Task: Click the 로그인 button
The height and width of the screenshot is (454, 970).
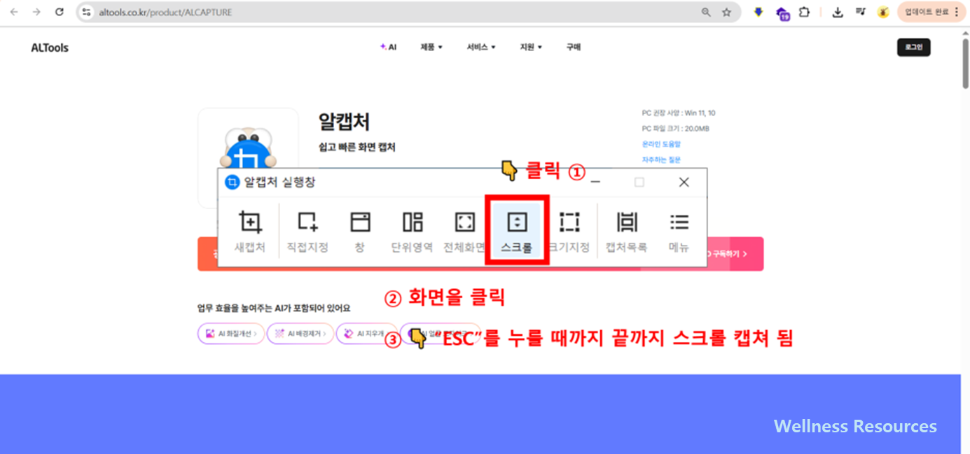Action: [x=914, y=48]
